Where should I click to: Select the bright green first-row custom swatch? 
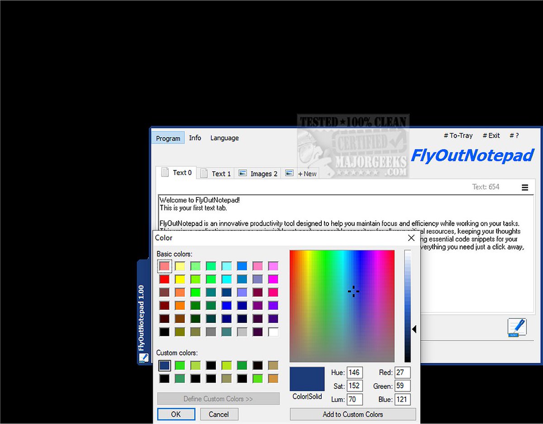(x=180, y=365)
